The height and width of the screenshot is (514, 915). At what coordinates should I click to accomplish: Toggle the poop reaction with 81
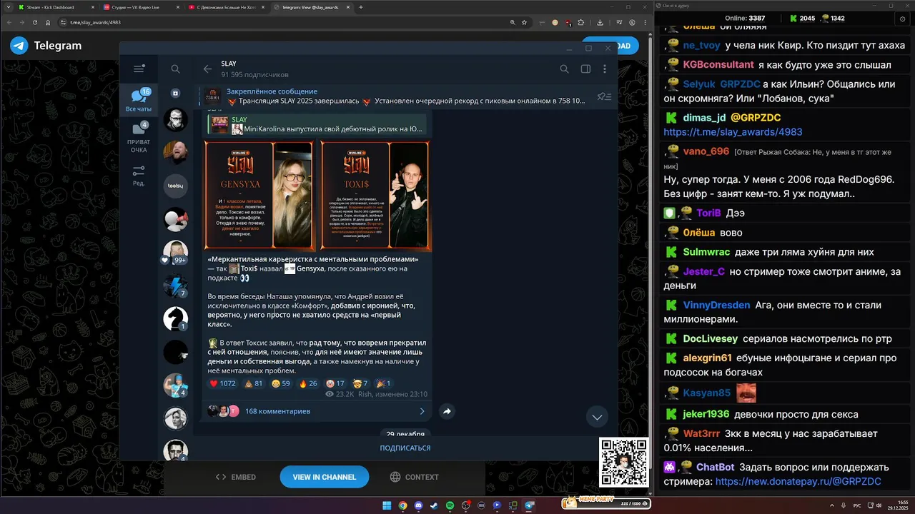pyautogui.click(x=254, y=383)
